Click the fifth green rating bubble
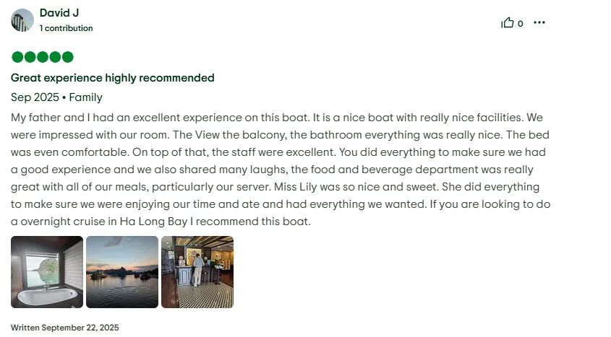Viewport: 611px width, 337px height. 67,57
